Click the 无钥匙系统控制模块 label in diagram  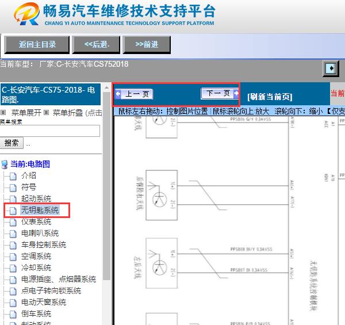click(x=313, y=285)
